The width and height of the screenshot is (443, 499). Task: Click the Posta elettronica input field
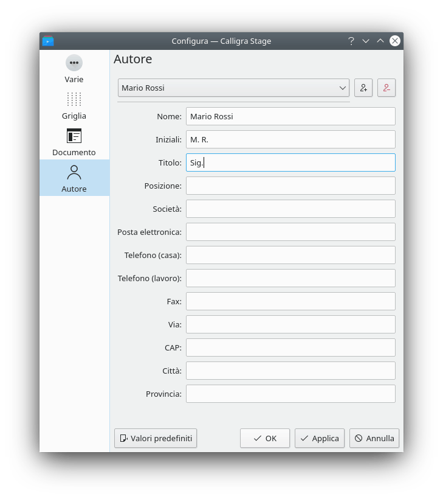290,232
